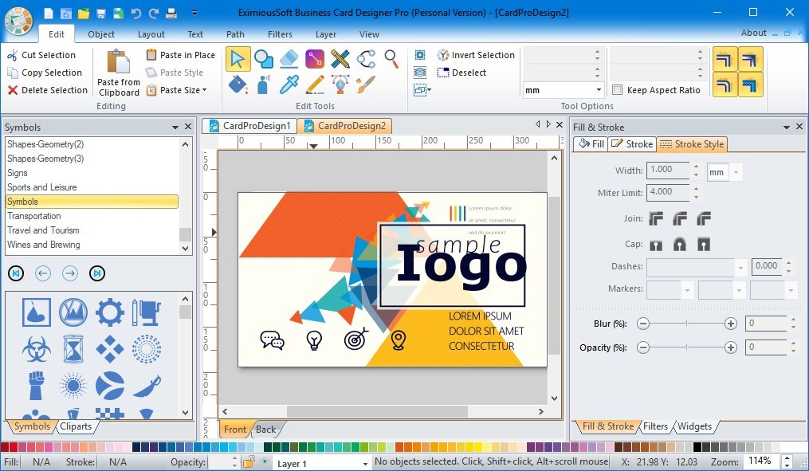Expand Paste Size dropdown arrow
This screenshot has height=471, width=809.
click(205, 90)
